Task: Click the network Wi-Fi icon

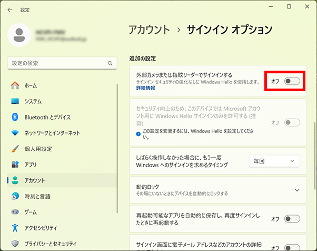Action: pyautogui.click(x=15, y=133)
